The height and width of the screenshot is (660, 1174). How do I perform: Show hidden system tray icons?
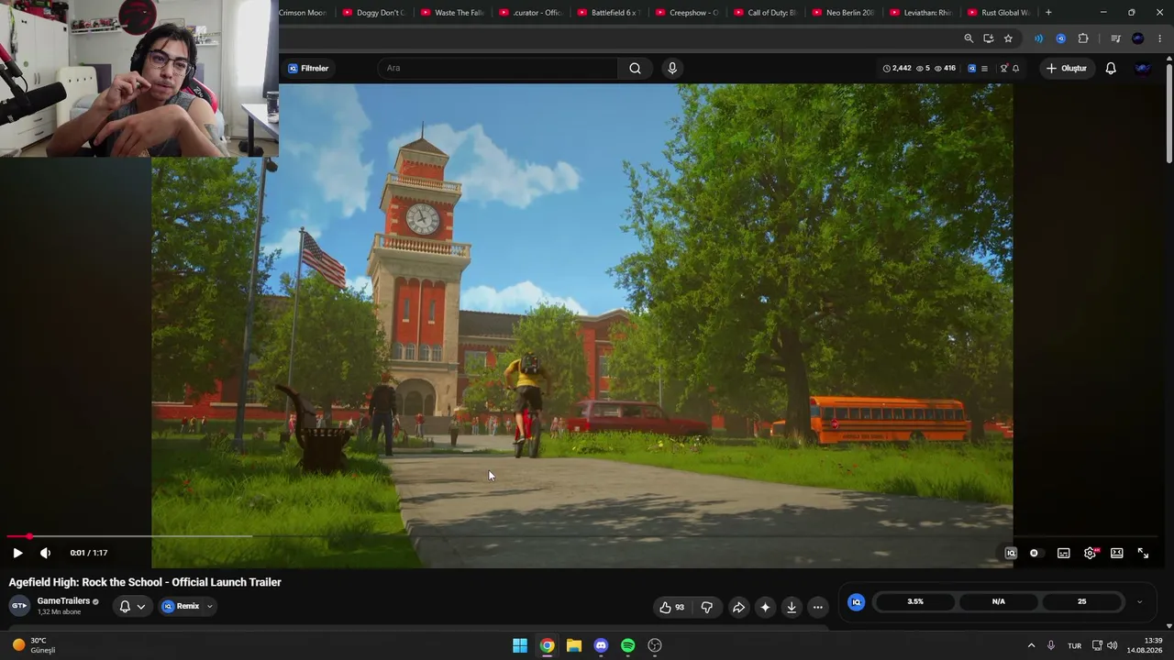[x=1031, y=645]
